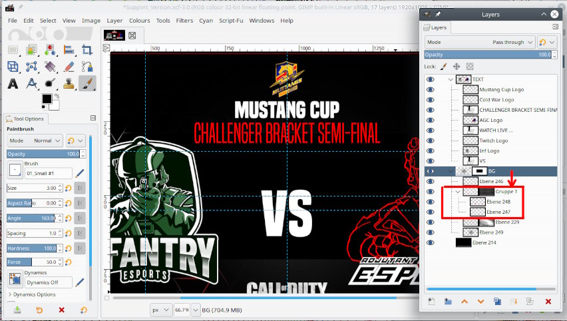This screenshot has height=321, width=567.
Task: Select the Measure tool
Action: [x=31, y=84]
